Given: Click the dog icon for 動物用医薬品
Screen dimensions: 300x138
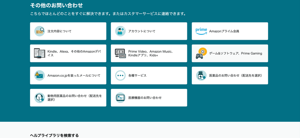Looking at the screenshot, I should click(x=39, y=98).
